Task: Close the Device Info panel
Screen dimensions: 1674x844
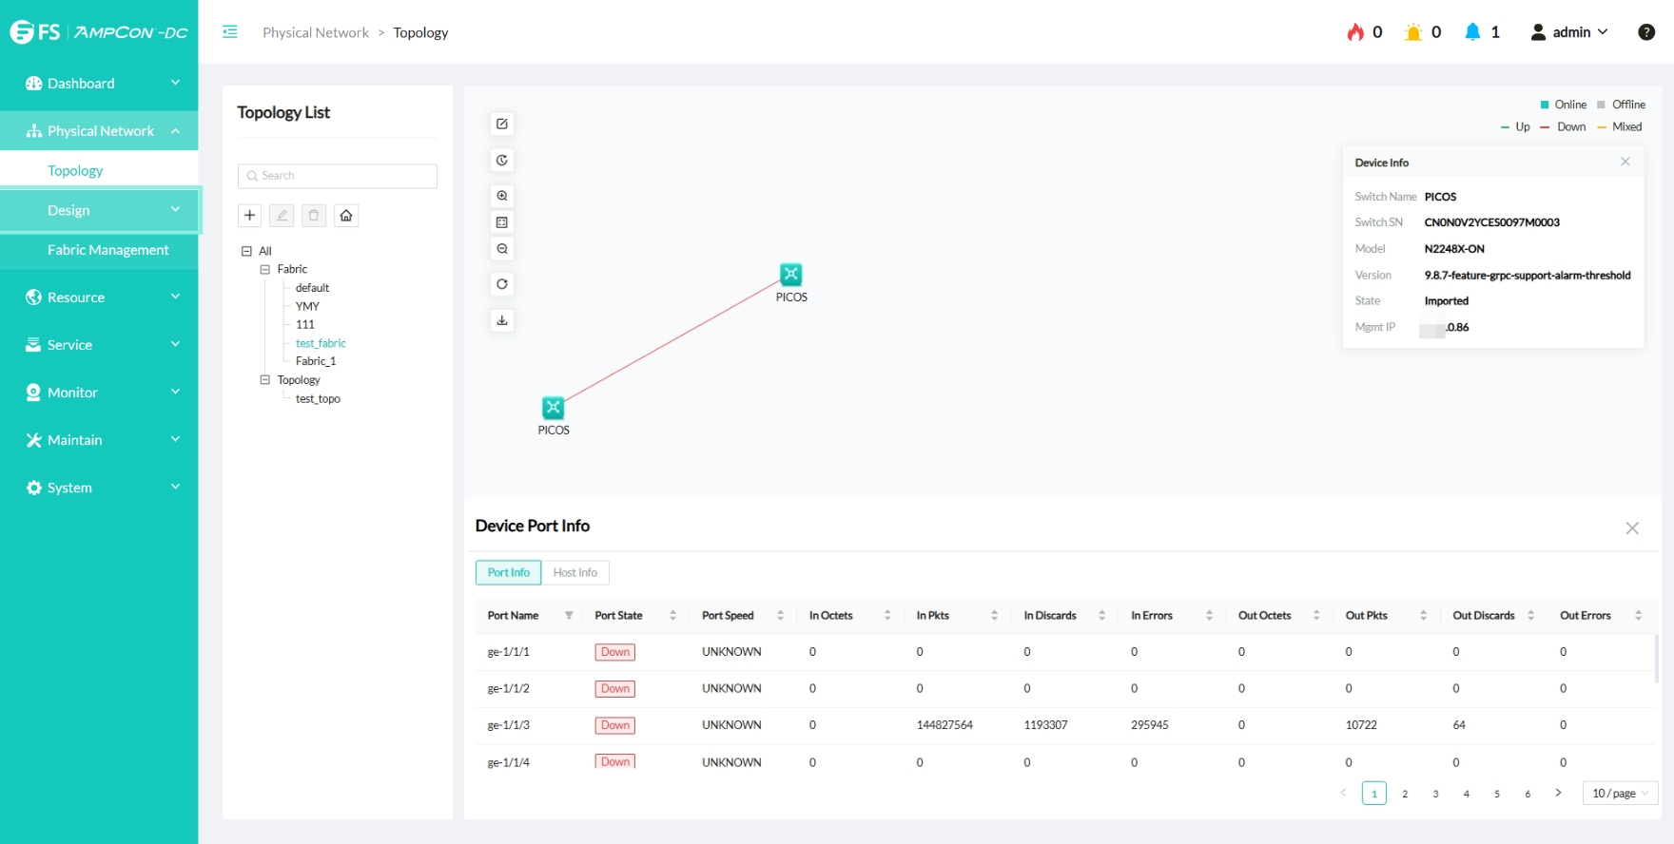Action: (1625, 163)
